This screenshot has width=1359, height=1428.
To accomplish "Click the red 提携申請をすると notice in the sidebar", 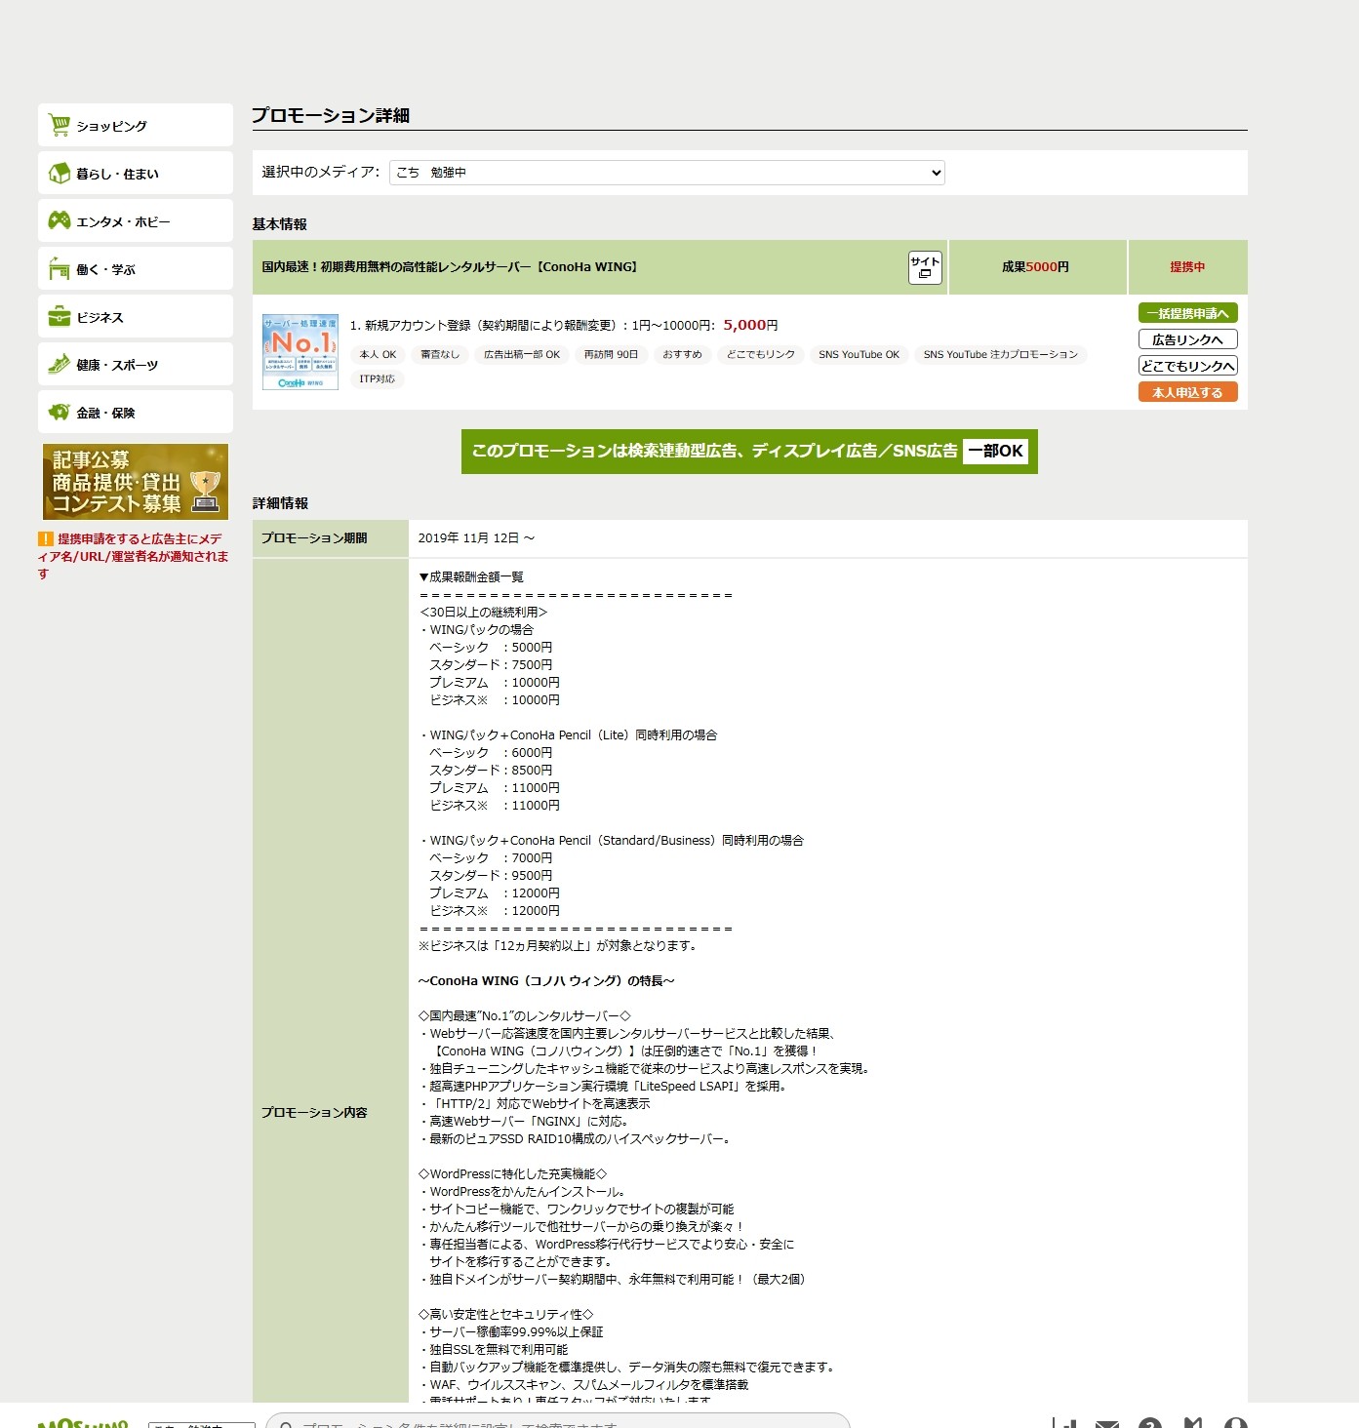I will click(x=134, y=556).
